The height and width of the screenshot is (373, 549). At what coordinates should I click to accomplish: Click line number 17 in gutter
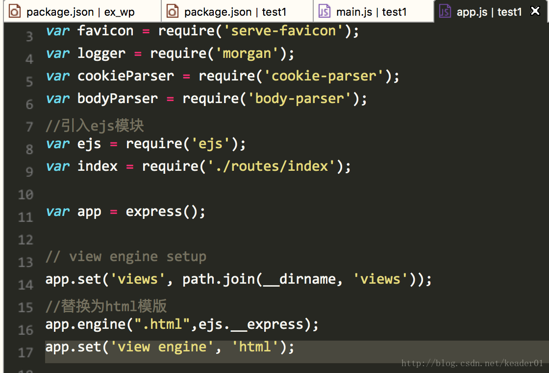click(25, 353)
